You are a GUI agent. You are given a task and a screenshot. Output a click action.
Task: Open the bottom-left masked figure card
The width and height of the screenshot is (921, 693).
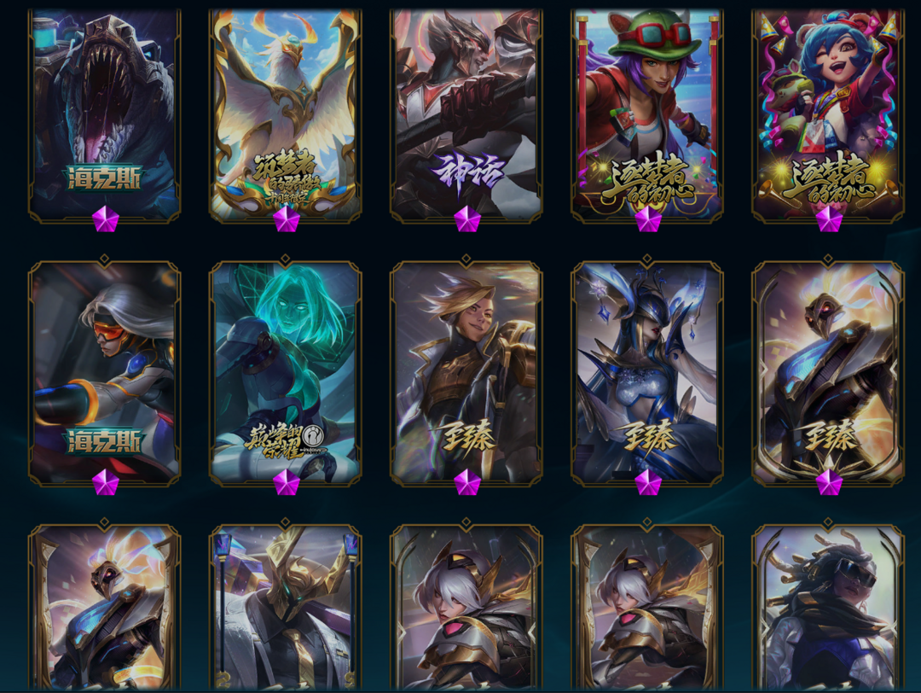coord(105,609)
